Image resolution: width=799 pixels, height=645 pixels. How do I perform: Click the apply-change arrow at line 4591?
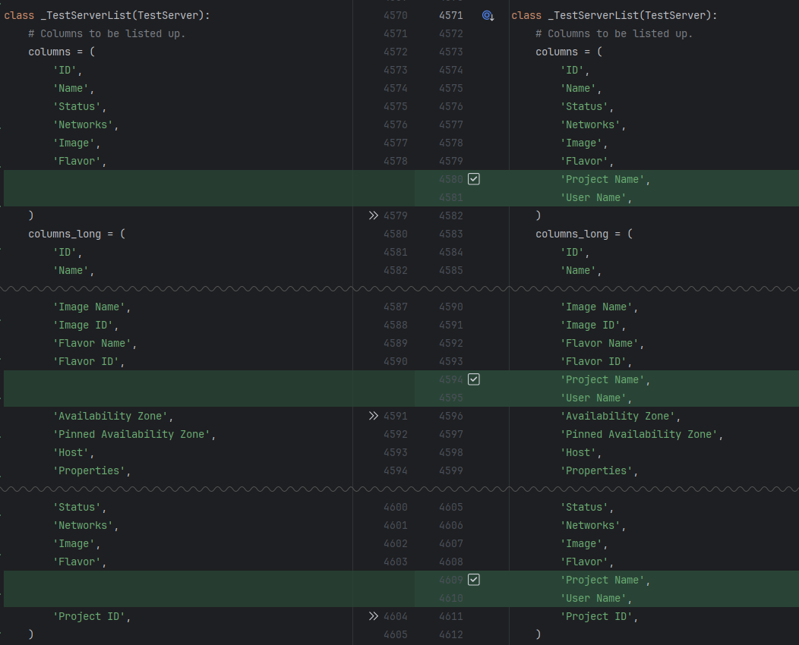[x=373, y=416]
